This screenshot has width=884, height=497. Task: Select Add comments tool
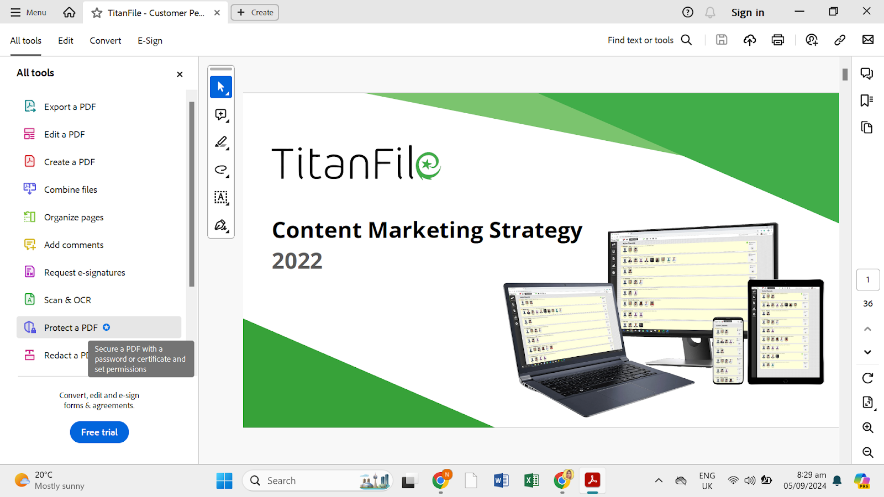point(99,245)
